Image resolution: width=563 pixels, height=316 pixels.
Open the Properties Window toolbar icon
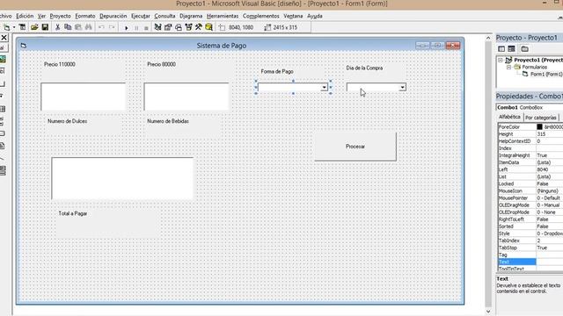(168, 27)
